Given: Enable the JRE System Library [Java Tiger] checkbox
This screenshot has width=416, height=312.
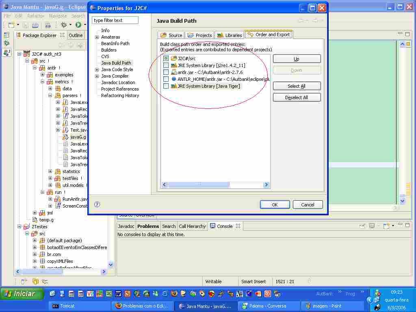Looking at the screenshot, I should point(166,86).
